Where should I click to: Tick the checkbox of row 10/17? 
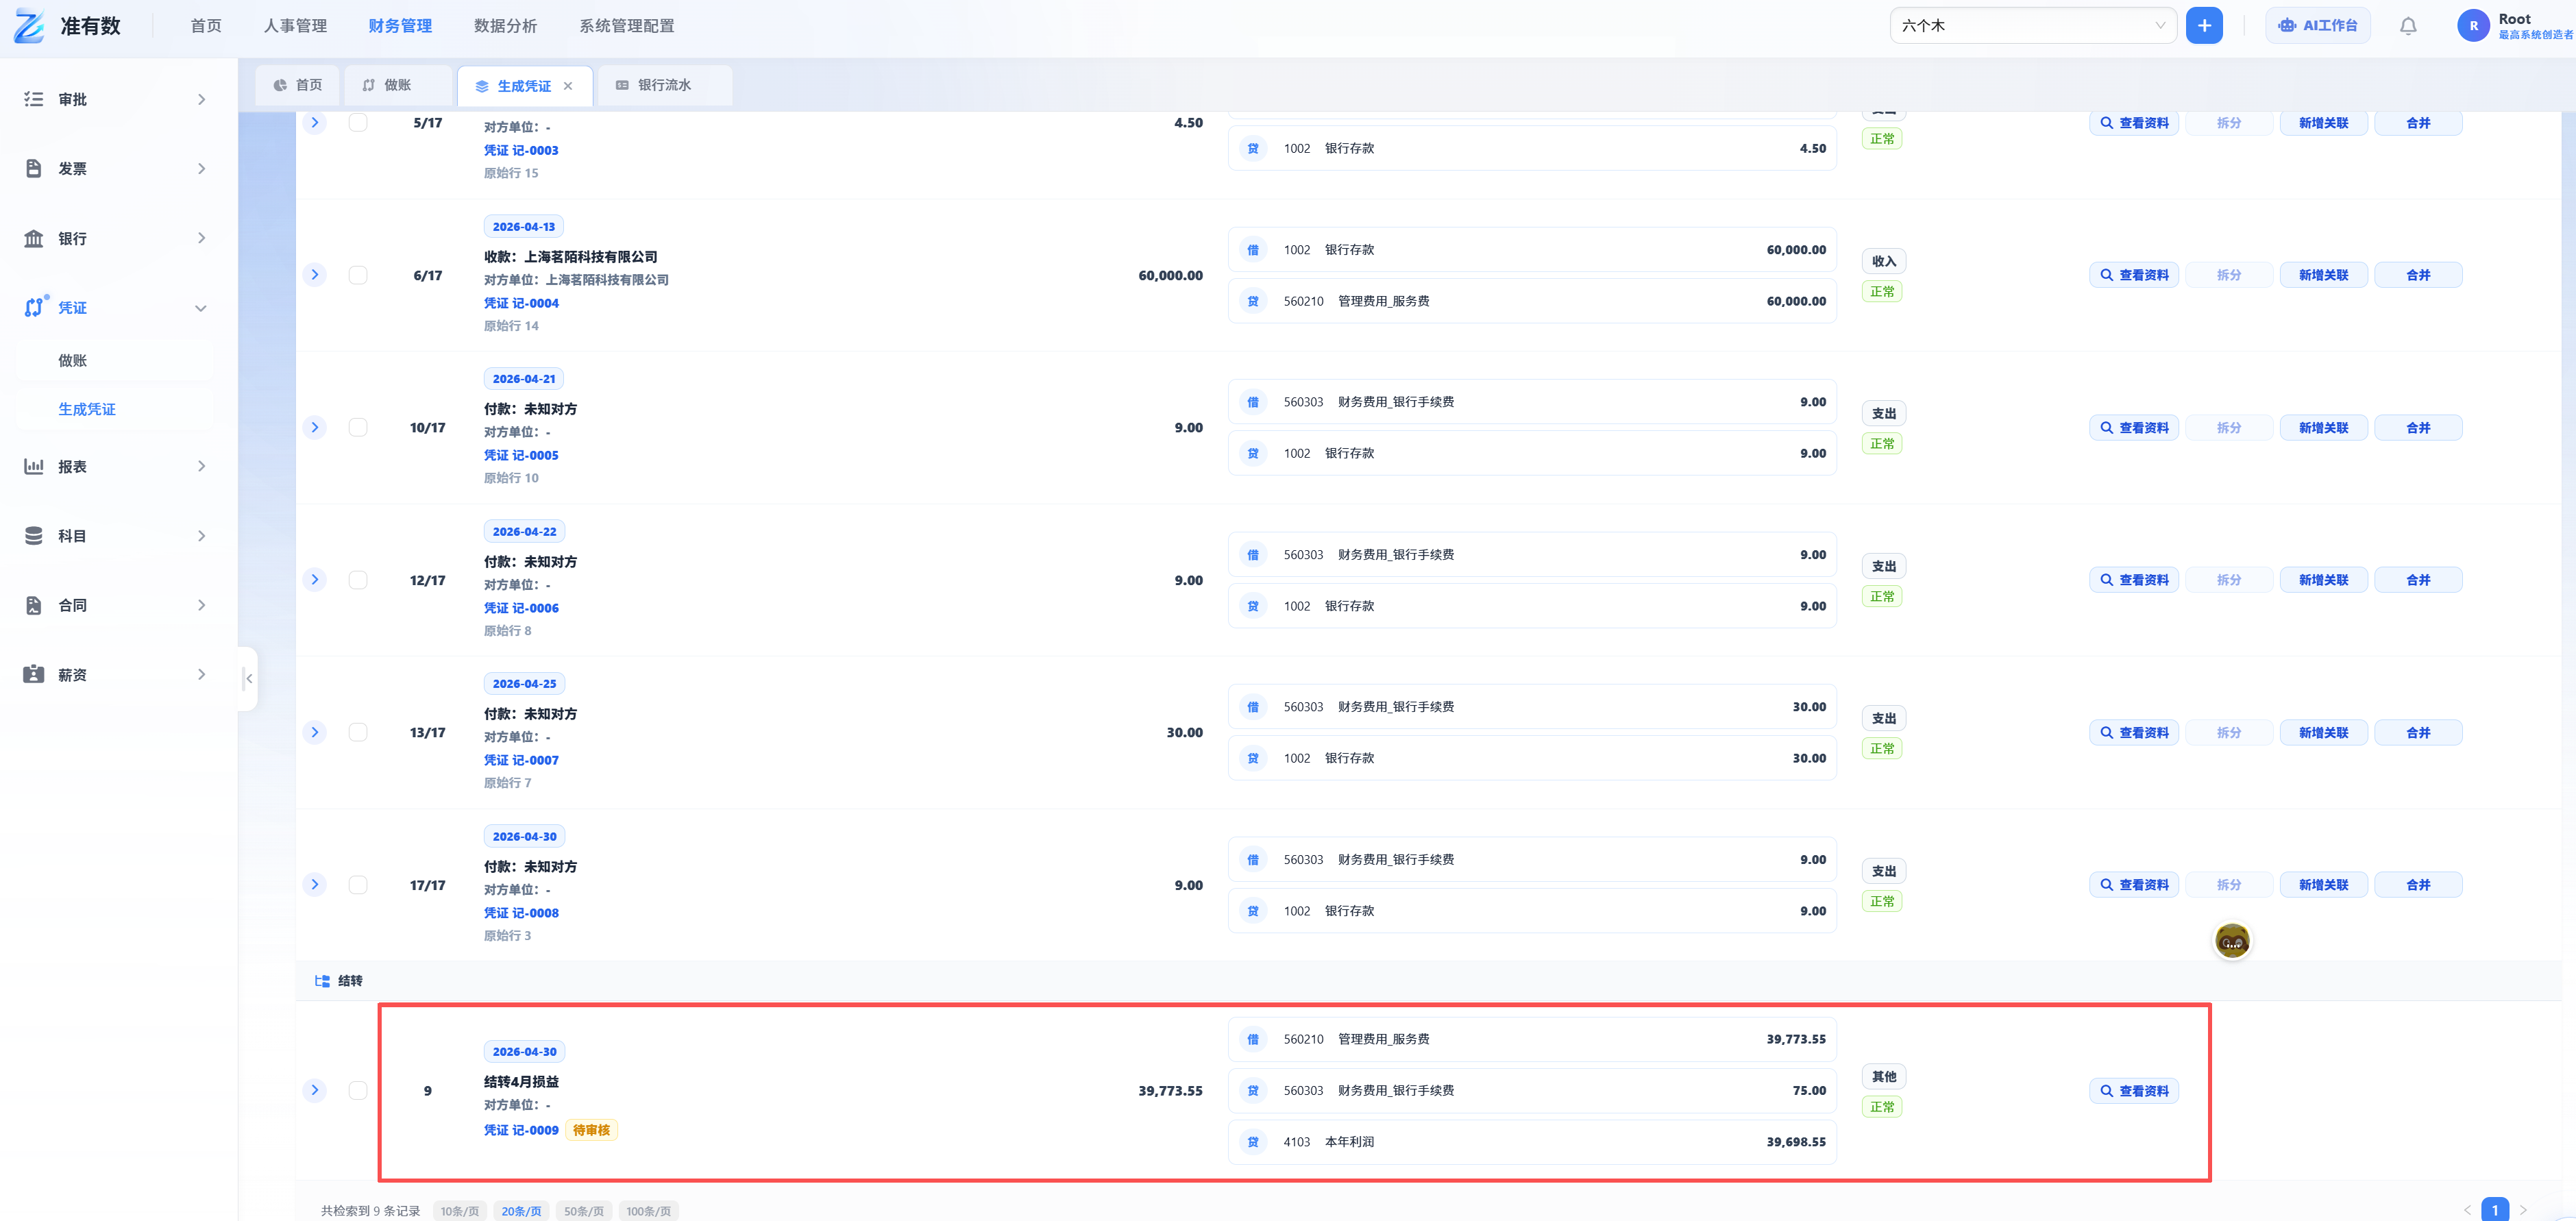coord(358,427)
